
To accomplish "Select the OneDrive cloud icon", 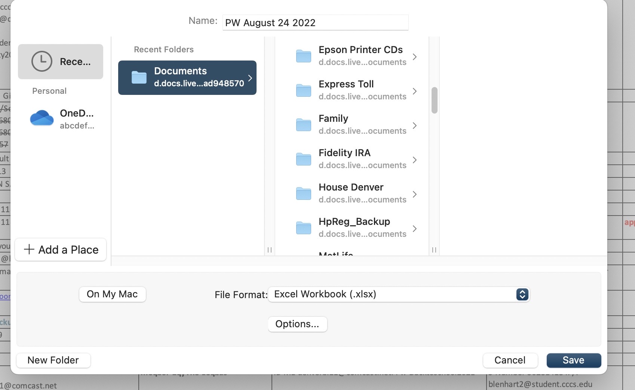I will (x=42, y=118).
